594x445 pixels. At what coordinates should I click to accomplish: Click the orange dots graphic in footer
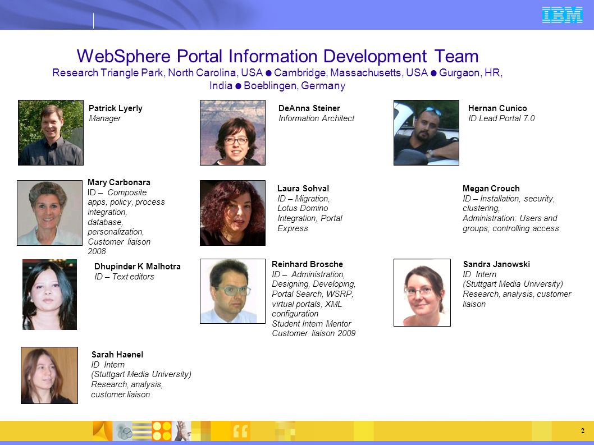162,431
